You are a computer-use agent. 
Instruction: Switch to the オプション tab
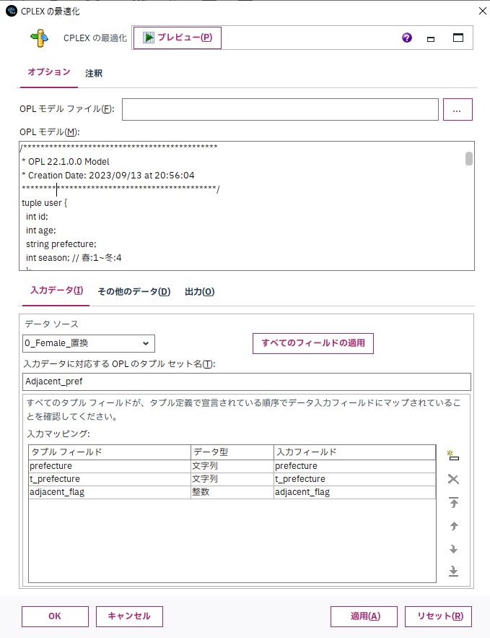tap(49, 72)
